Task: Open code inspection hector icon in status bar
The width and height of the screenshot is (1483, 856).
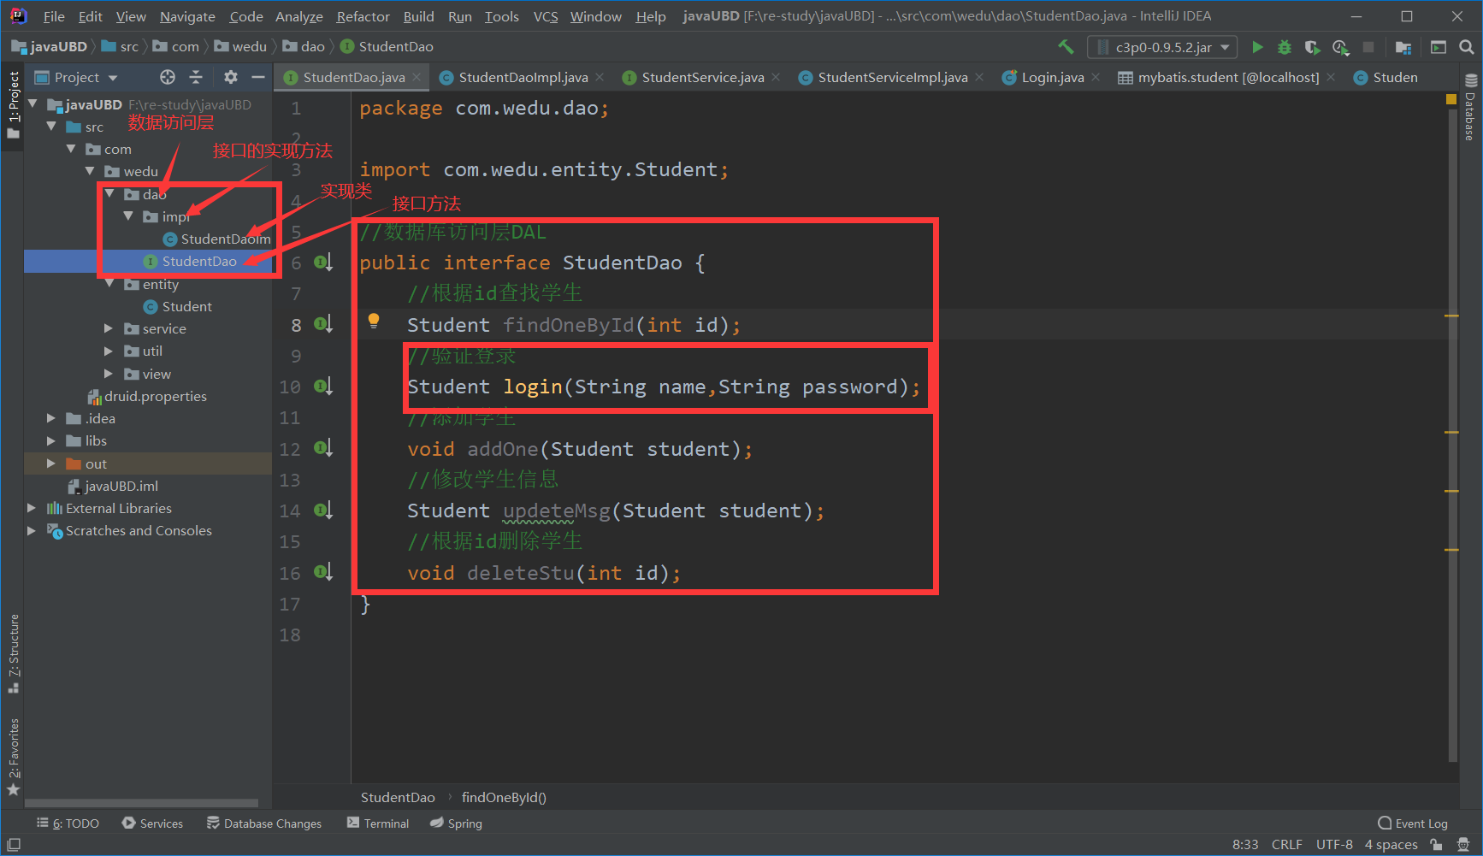Action: click(1463, 844)
